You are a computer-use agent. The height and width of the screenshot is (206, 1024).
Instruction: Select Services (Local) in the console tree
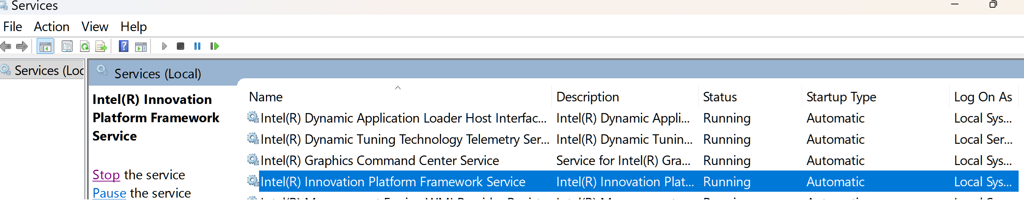coord(48,71)
